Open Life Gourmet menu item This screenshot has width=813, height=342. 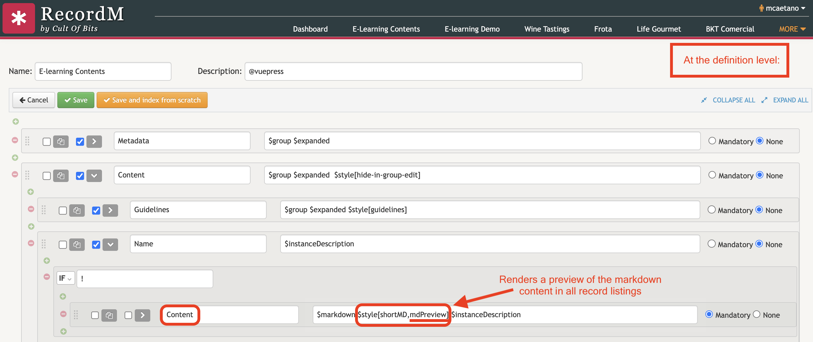tap(659, 29)
